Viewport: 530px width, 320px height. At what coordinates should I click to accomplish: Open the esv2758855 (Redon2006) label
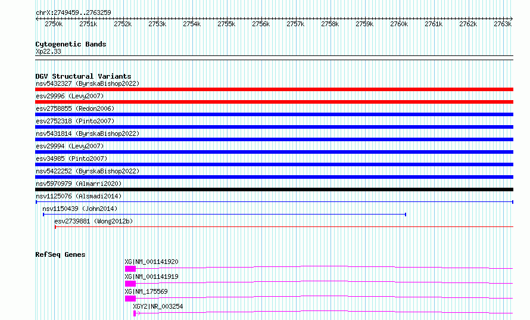75,108
